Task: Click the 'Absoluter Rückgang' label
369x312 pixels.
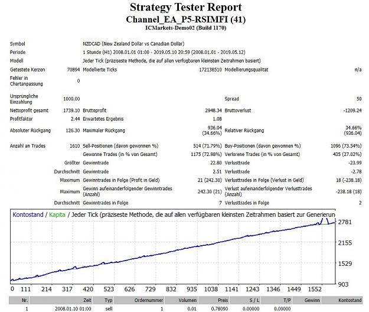Action: pos(30,131)
